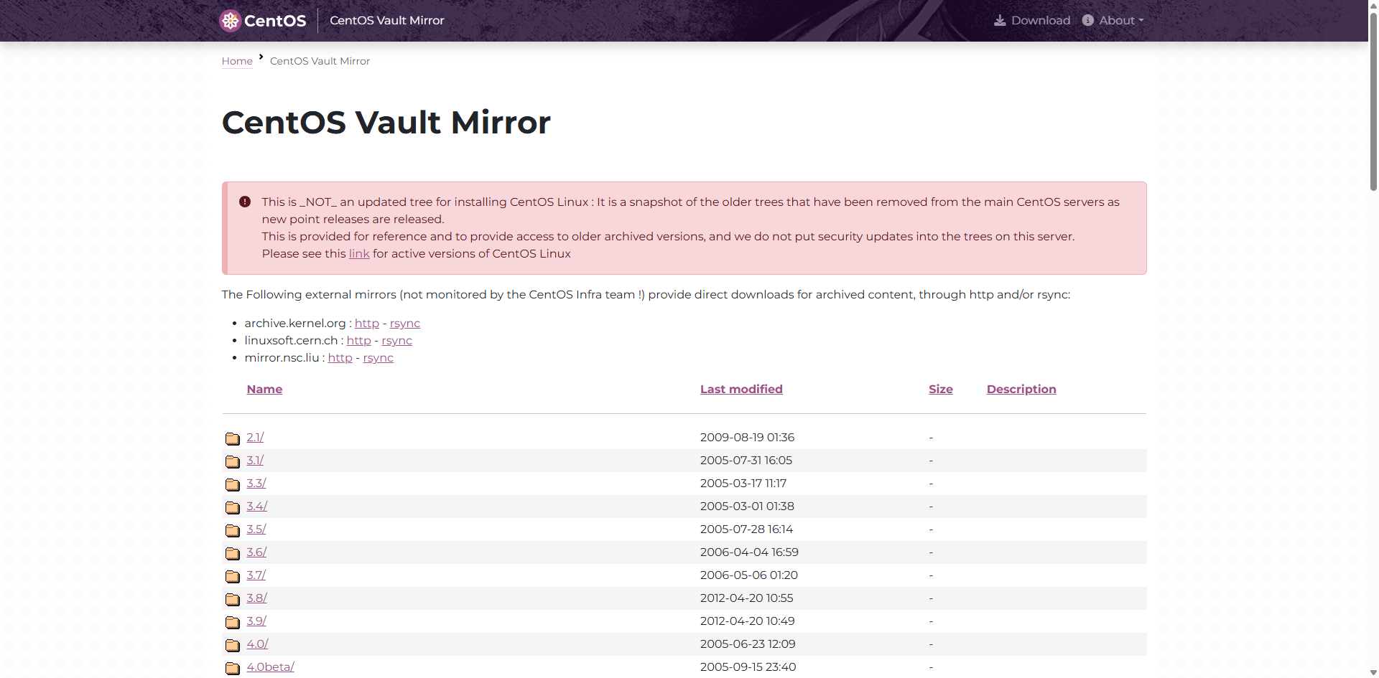Open archive.kernel.org http mirror
The width and height of the screenshot is (1379, 678).
coord(367,323)
